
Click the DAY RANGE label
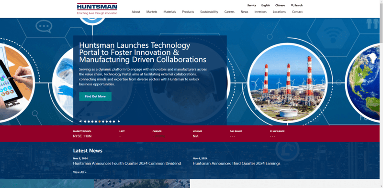coord(236,131)
